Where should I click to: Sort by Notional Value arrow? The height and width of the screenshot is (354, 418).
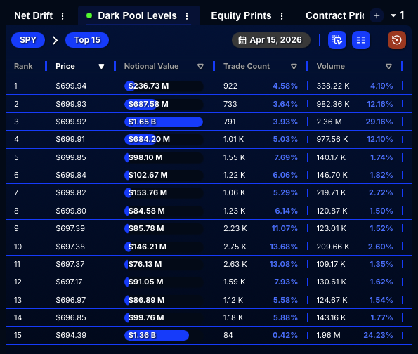tap(200, 66)
